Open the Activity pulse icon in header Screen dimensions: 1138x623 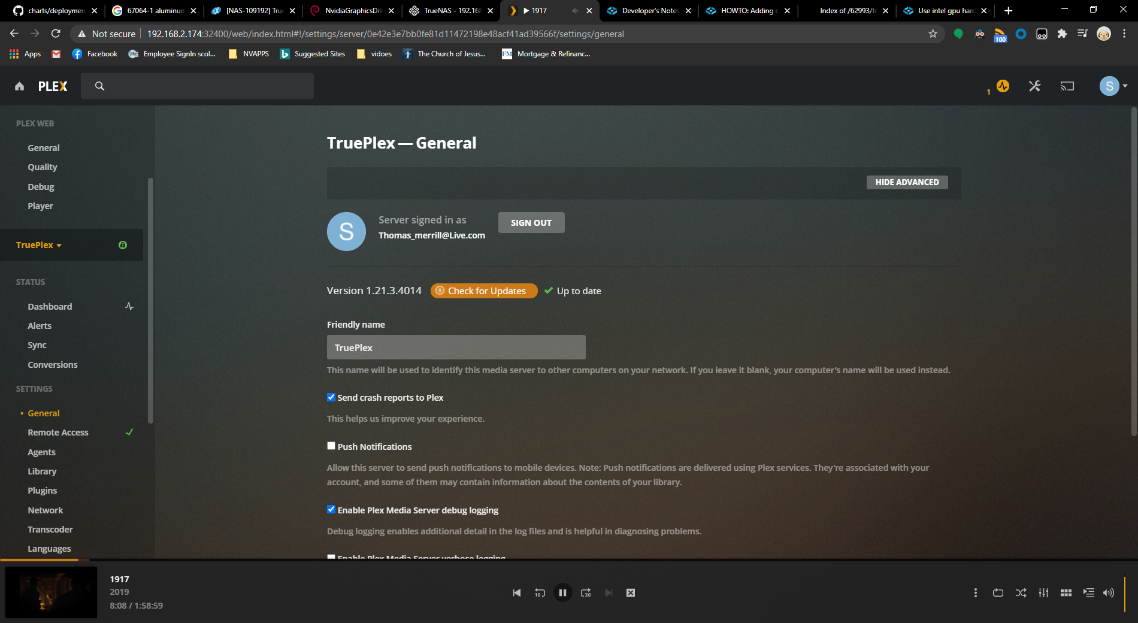point(1003,86)
